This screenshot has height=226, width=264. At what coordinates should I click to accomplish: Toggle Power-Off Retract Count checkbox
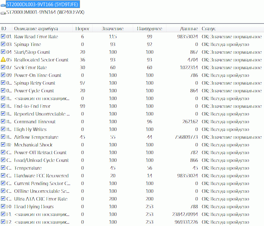click(x=3, y=152)
